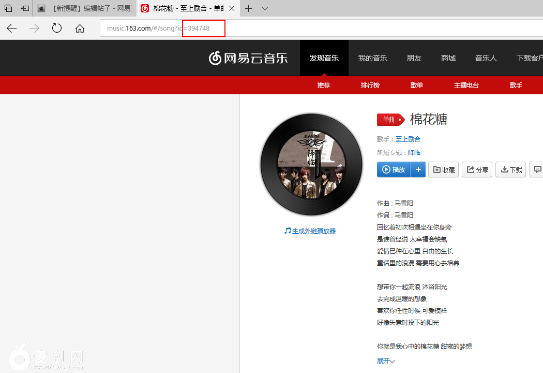Open artist page via 至上励合 link
Image resolution: width=543 pixels, height=373 pixels.
click(408, 139)
